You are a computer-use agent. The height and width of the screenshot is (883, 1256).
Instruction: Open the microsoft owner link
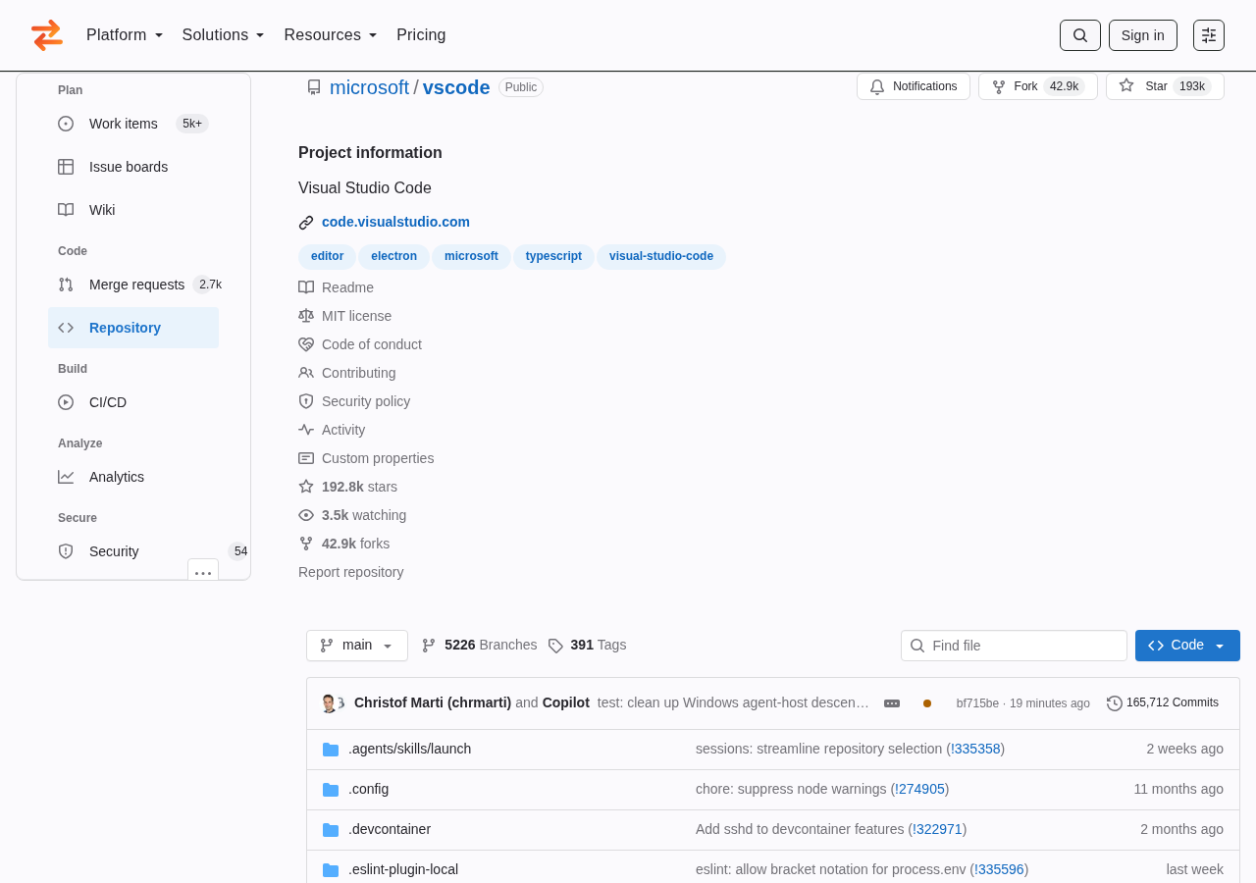pyautogui.click(x=369, y=87)
